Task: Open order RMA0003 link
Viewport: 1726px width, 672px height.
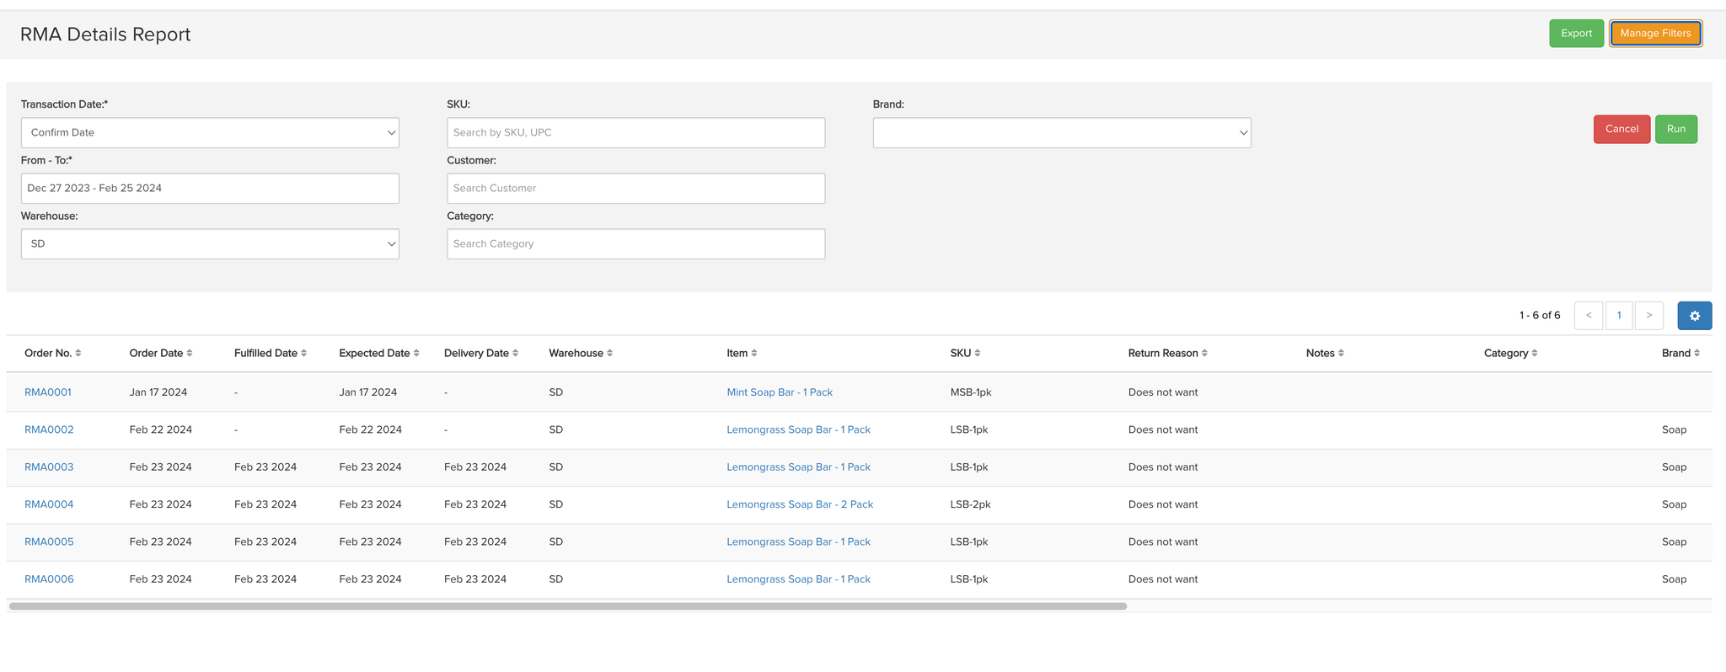Action: pos(49,467)
